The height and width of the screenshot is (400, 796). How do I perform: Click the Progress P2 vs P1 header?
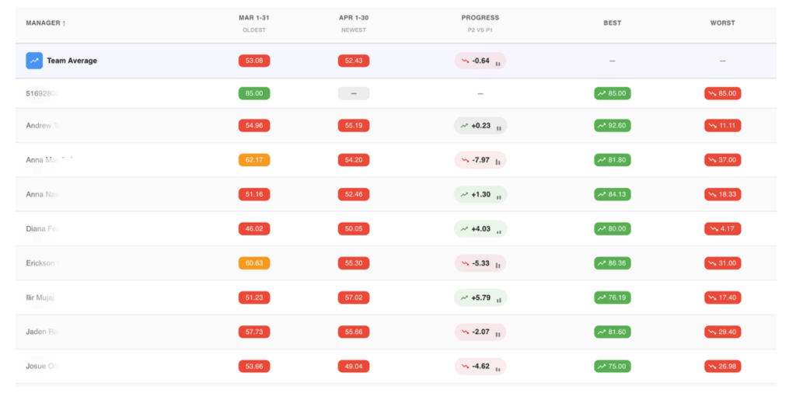[x=480, y=23]
